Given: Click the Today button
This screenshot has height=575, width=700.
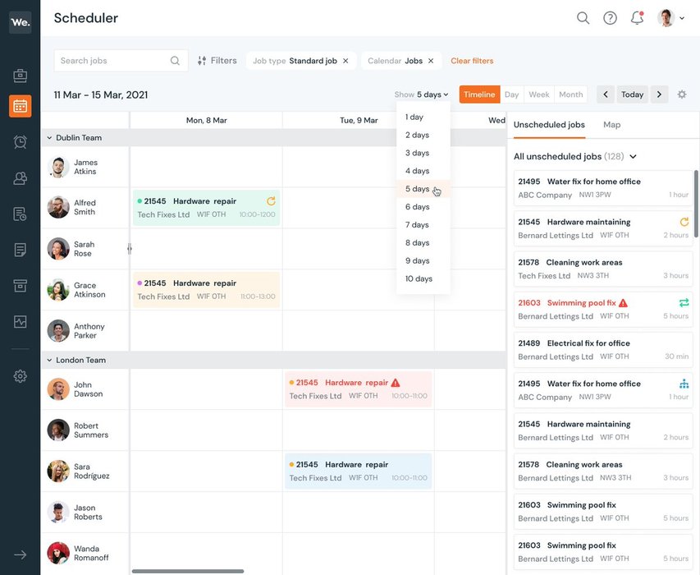Looking at the screenshot, I should pyautogui.click(x=632, y=94).
